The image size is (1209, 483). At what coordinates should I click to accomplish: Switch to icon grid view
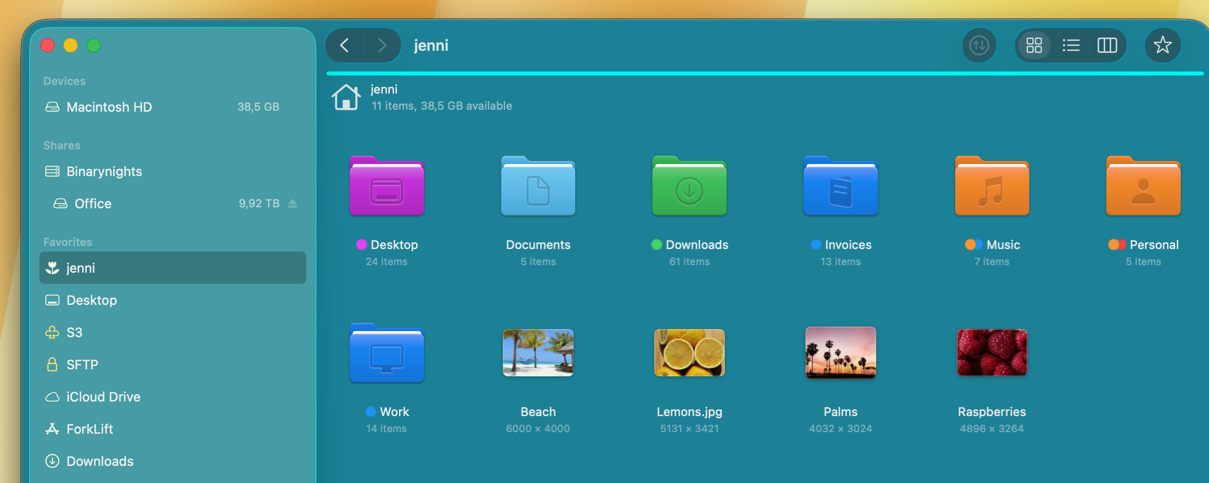pos(1034,45)
